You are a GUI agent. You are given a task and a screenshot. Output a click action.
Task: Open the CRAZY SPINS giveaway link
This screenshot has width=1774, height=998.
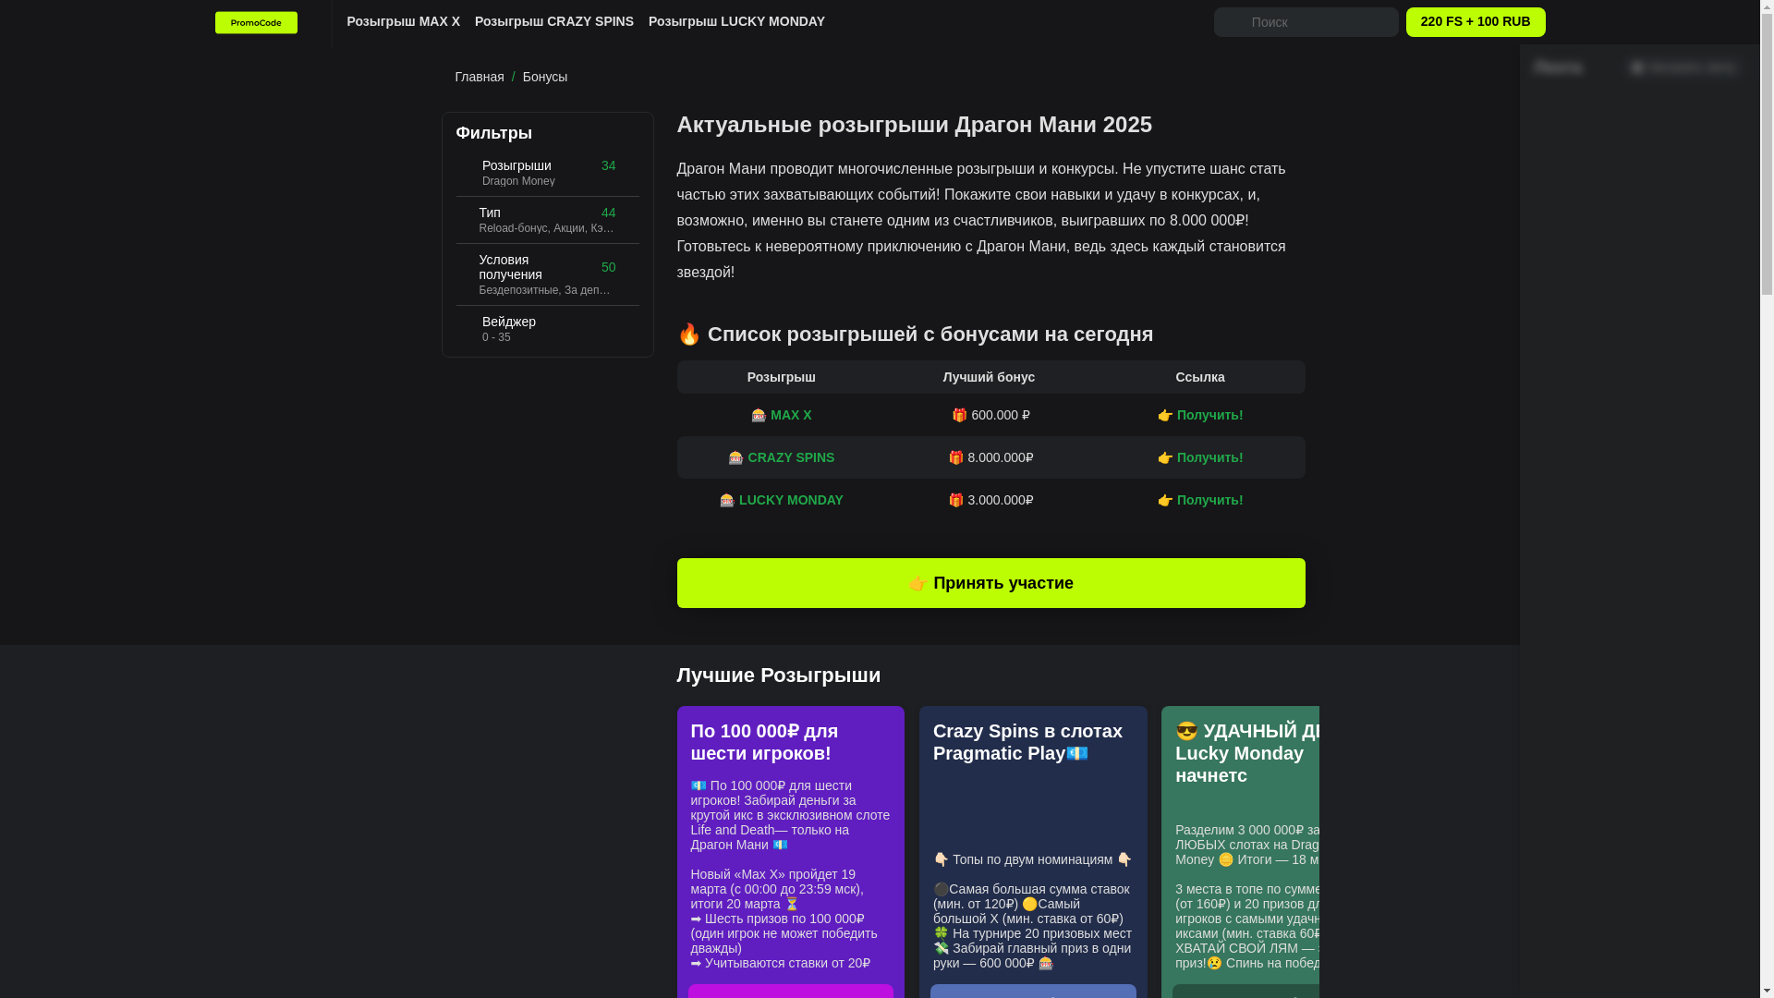point(791,457)
